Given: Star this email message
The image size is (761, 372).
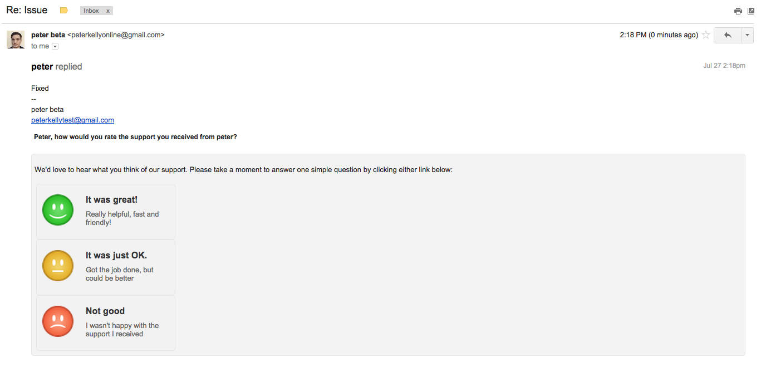Looking at the screenshot, I should click(706, 35).
